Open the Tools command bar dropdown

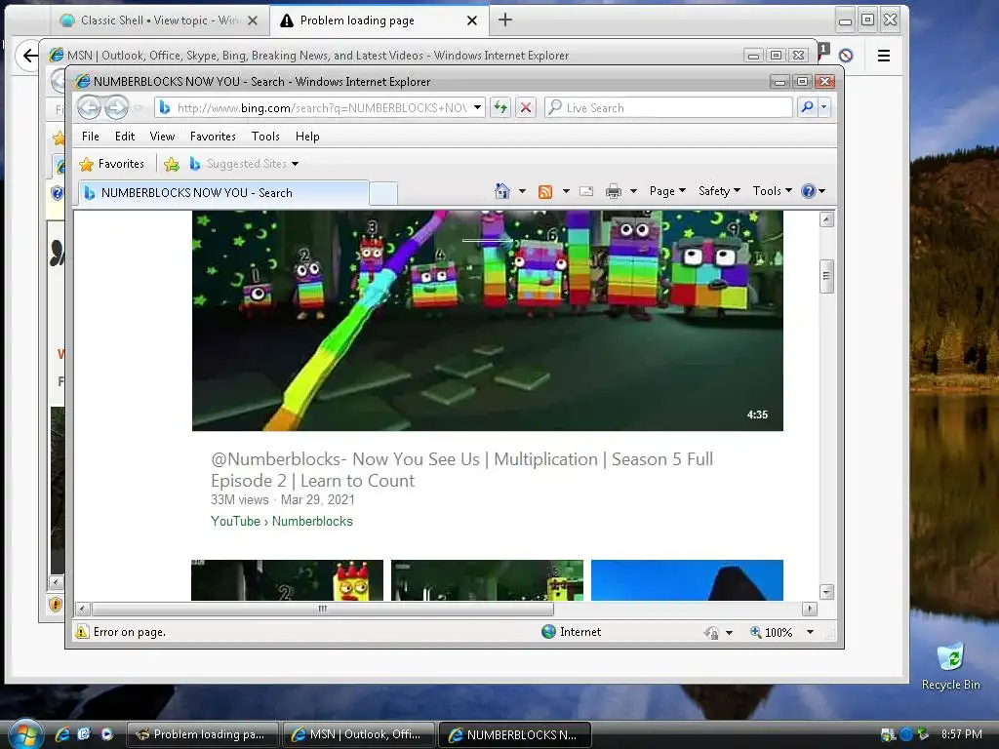(x=773, y=191)
